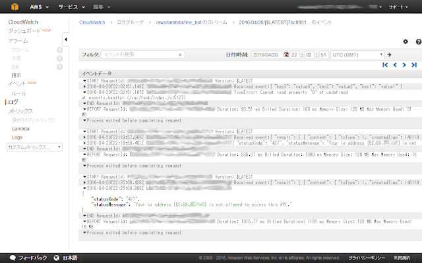
Task: Open アラーム section in sidebar
Action: pyautogui.click(x=18, y=41)
